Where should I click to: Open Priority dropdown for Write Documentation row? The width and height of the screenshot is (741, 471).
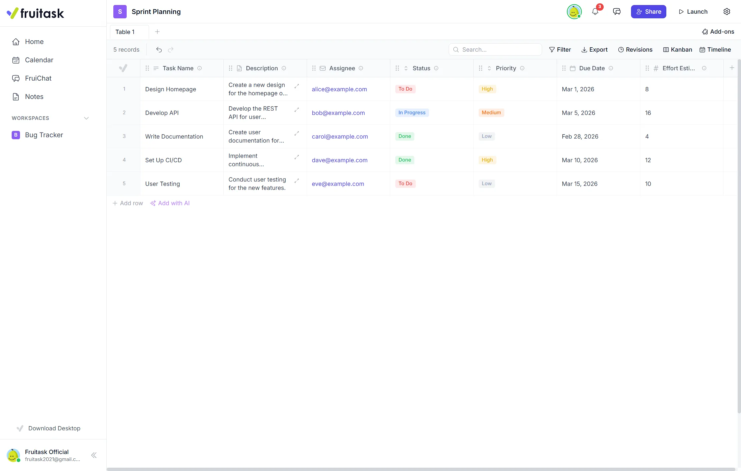coord(487,136)
